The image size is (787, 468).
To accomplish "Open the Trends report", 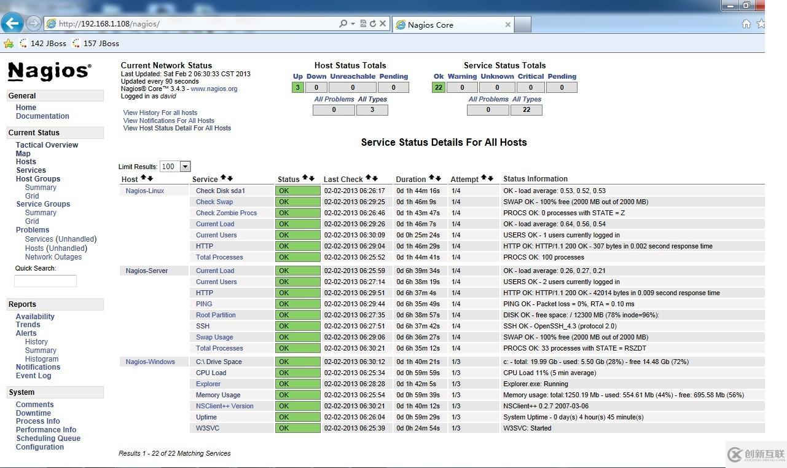I will point(28,325).
